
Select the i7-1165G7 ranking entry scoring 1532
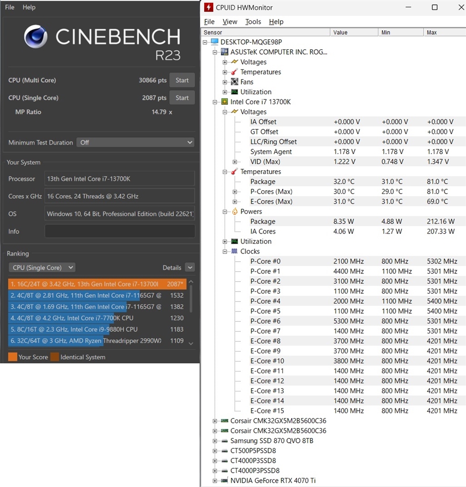click(x=97, y=295)
